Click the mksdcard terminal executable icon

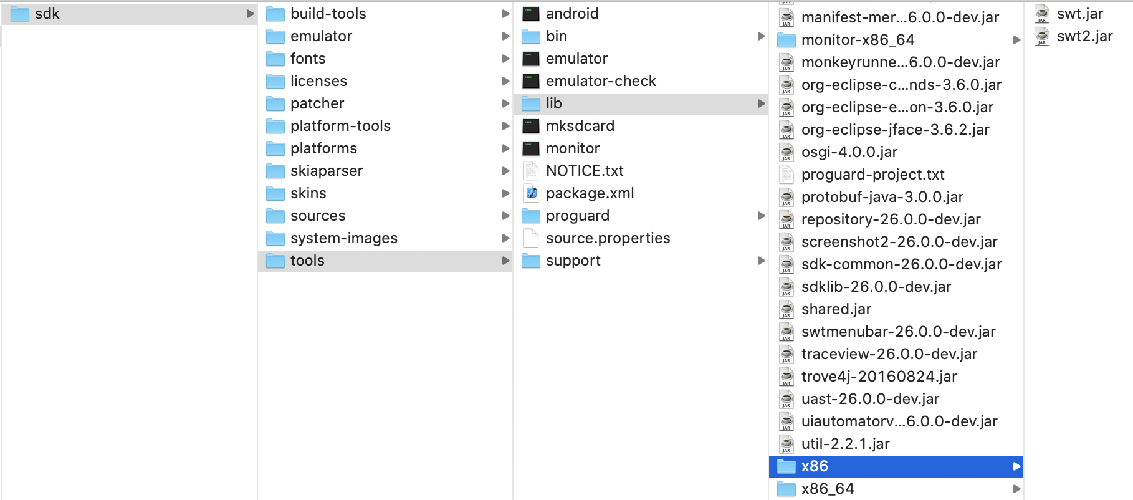[531, 126]
